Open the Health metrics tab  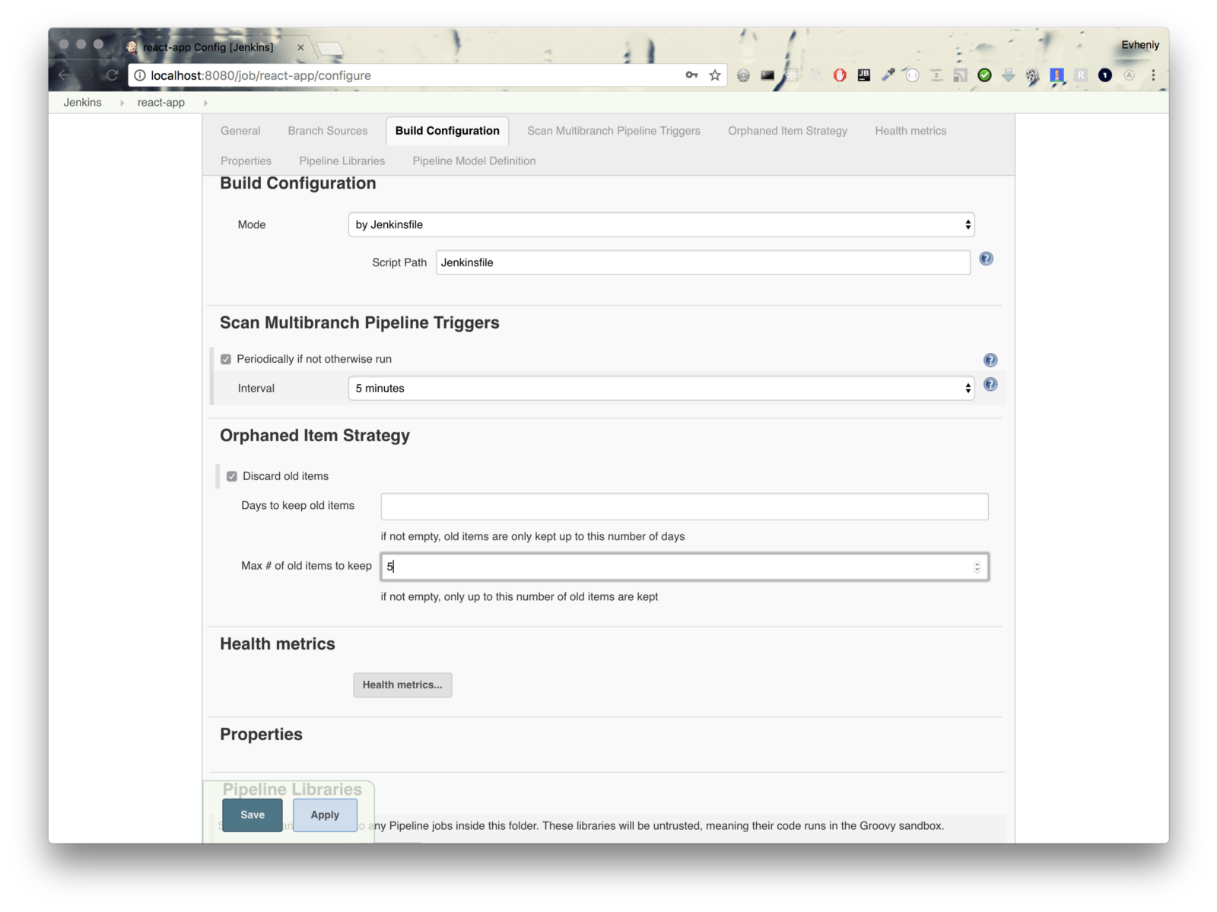910,131
